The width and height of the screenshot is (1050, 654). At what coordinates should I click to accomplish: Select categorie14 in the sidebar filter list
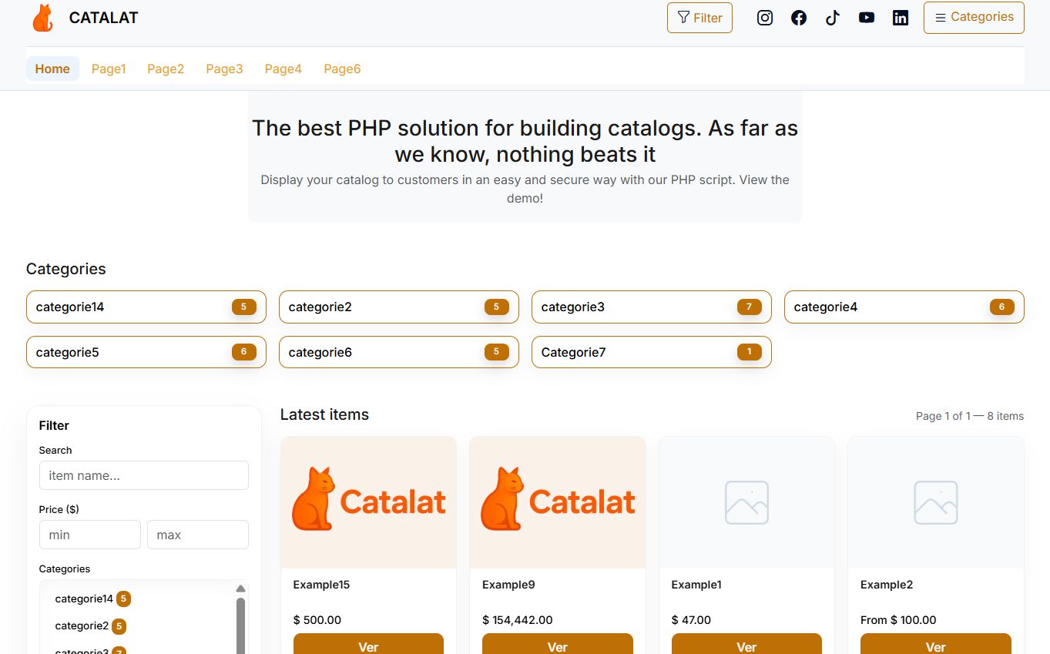coord(84,599)
